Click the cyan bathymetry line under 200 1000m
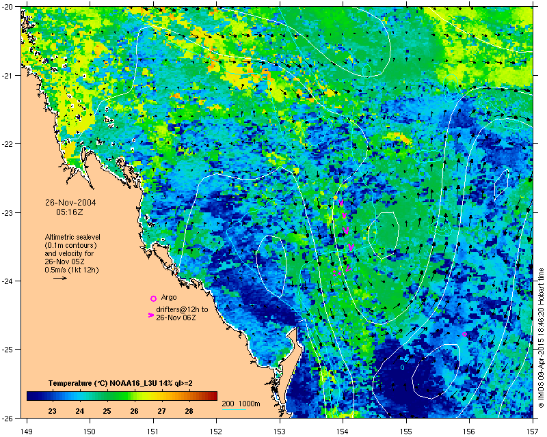Viewport: 547px width, 437px height. (234, 409)
